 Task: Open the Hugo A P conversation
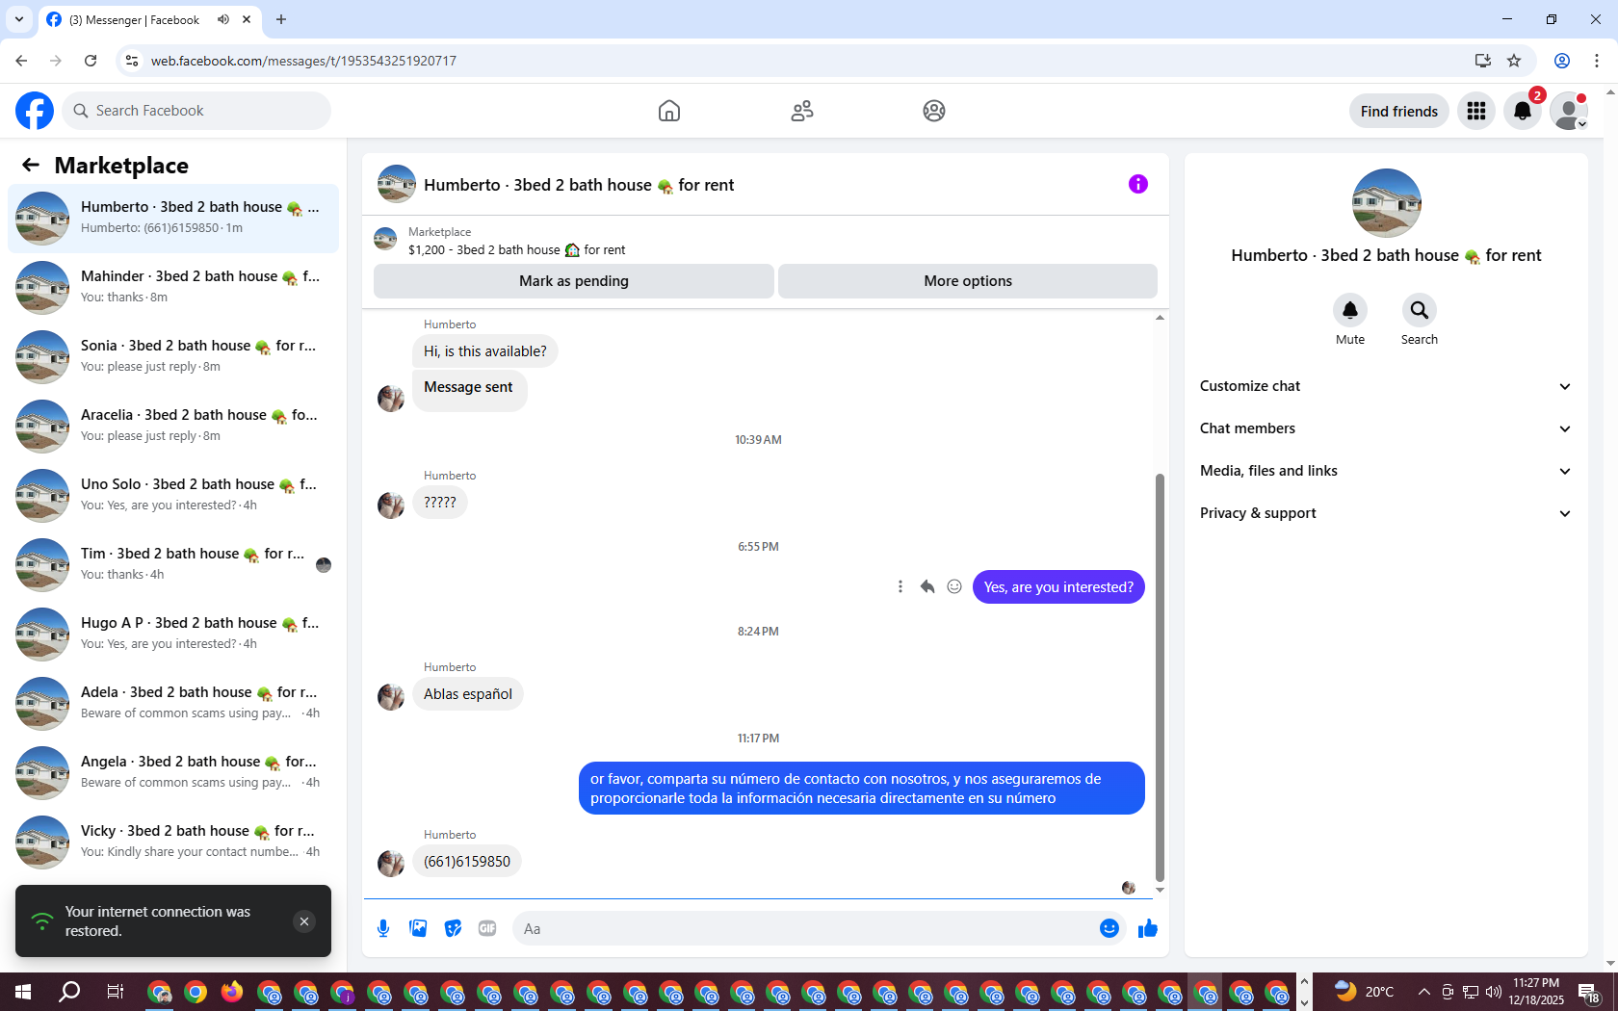point(173,635)
